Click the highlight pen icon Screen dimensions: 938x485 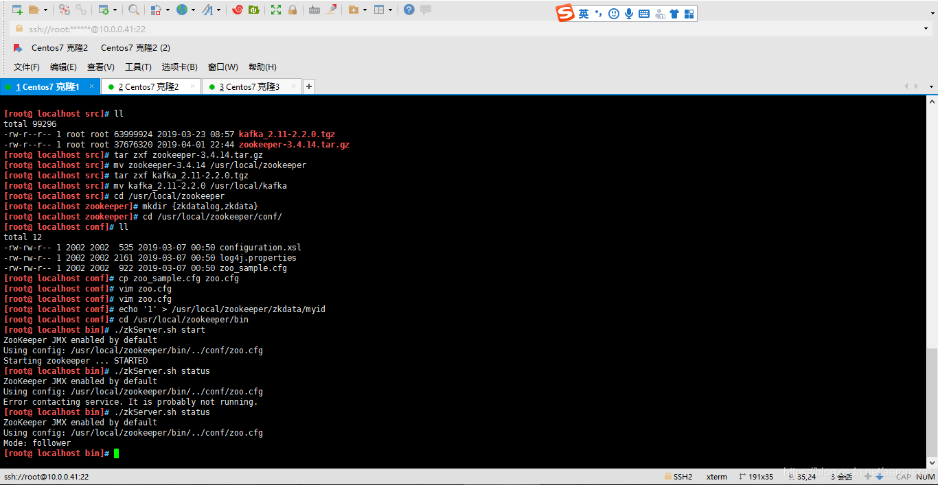(x=332, y=10)
